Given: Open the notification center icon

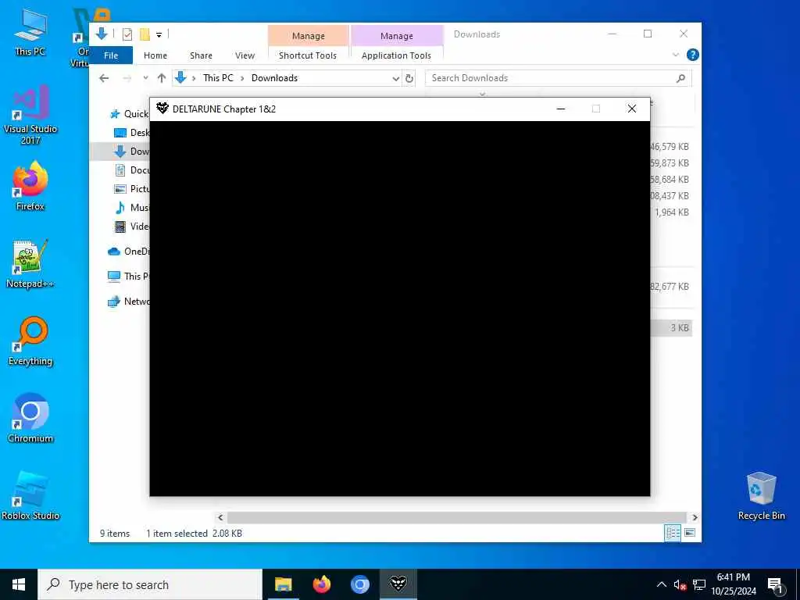Looking at the screenshot, I should point(775,585).
